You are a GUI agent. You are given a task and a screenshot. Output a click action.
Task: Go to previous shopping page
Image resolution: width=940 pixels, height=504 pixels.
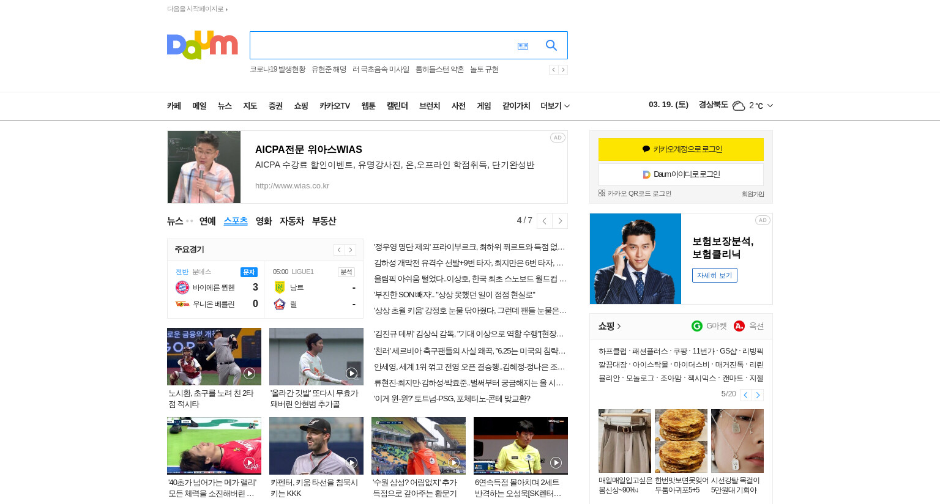click(x=745, y=395)
